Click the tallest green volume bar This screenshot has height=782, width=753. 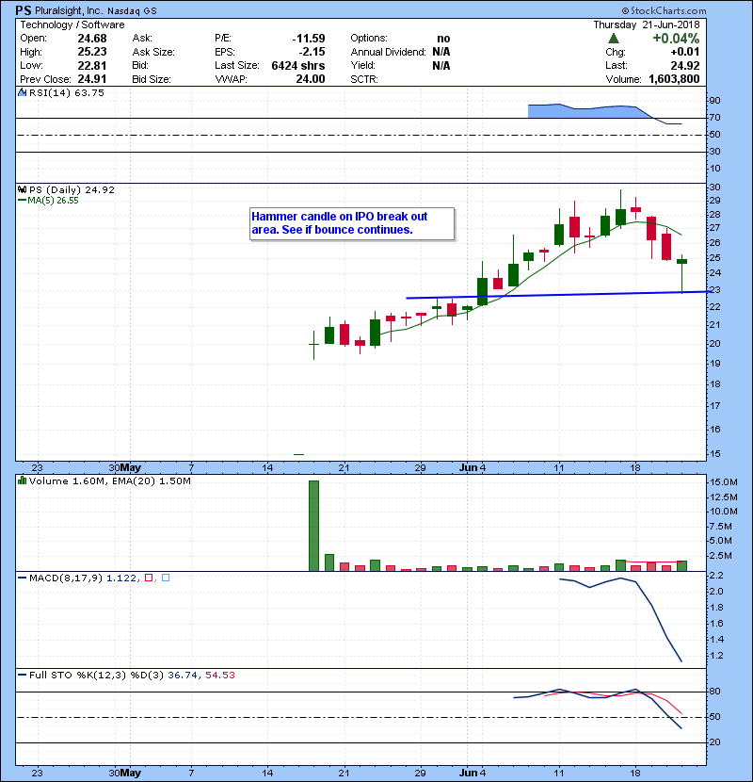pos(313,525)
